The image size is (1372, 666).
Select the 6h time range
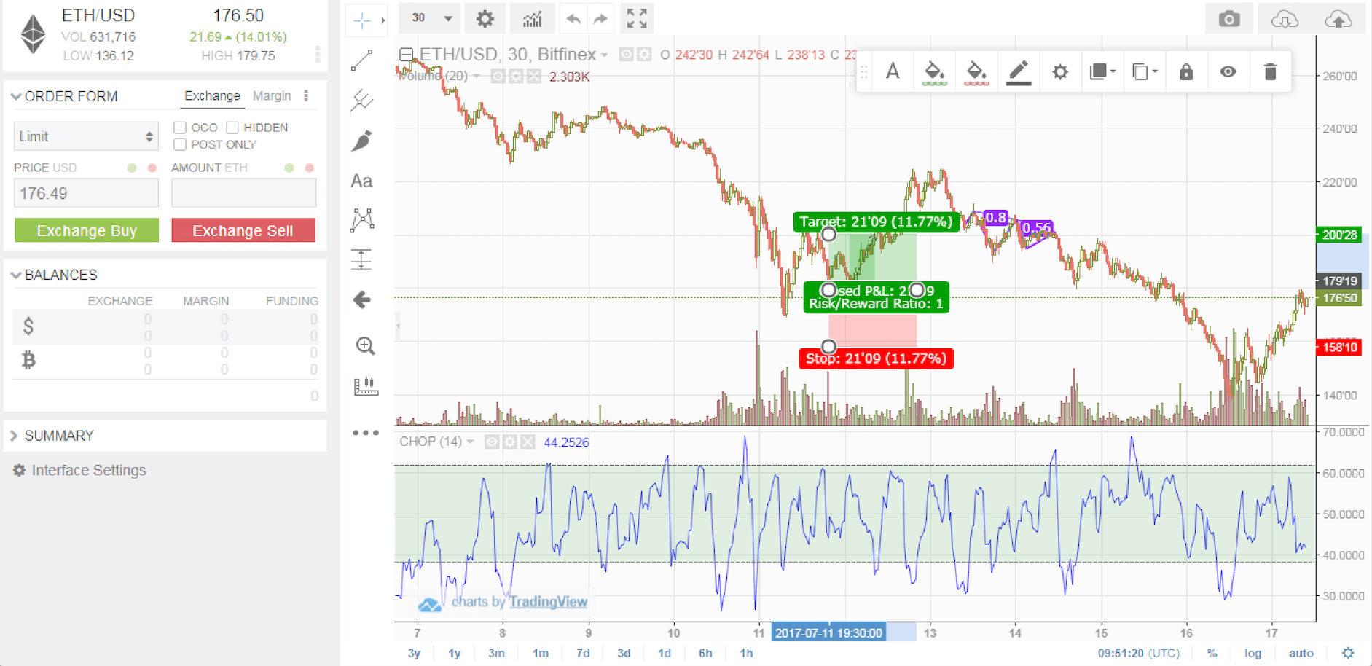pos(705,653)
